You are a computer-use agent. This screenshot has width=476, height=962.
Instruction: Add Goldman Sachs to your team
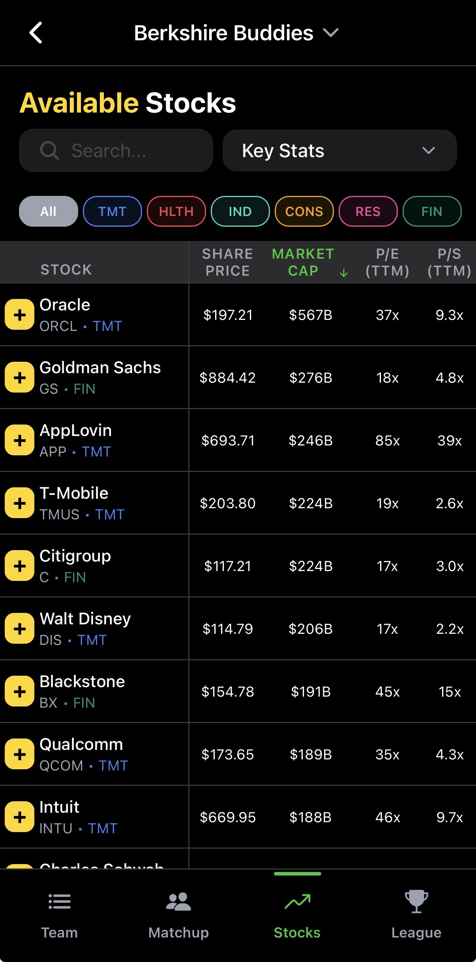click(x=19, y=378)
